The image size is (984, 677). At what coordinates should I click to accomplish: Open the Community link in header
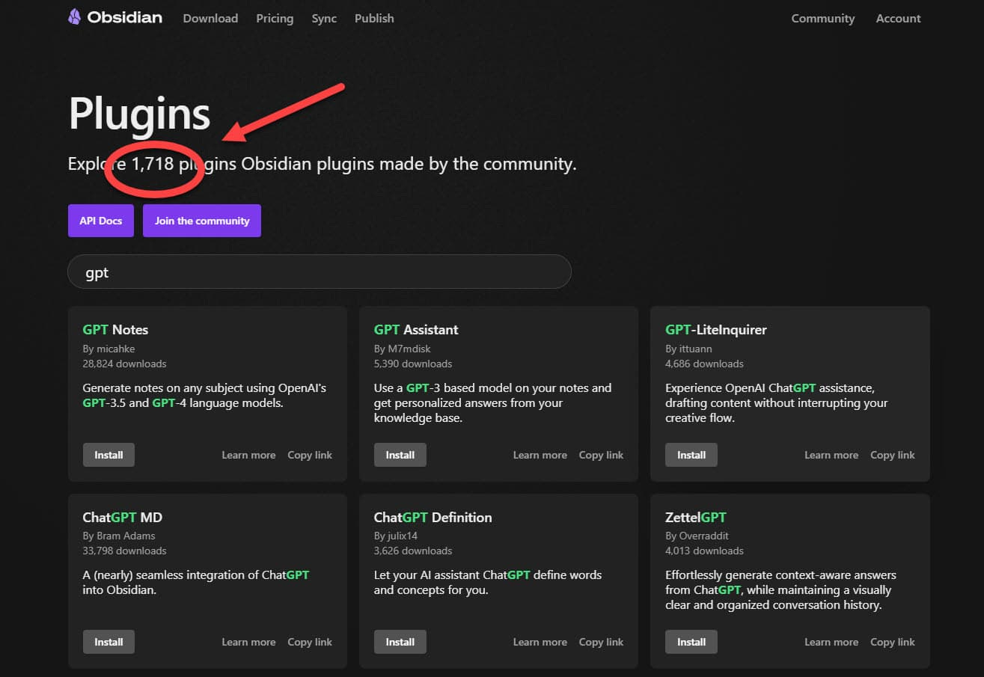tap(823, 18)
